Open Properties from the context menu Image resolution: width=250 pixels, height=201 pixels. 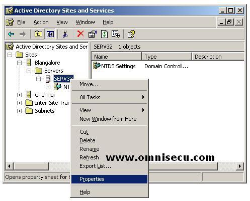[109, 179]
